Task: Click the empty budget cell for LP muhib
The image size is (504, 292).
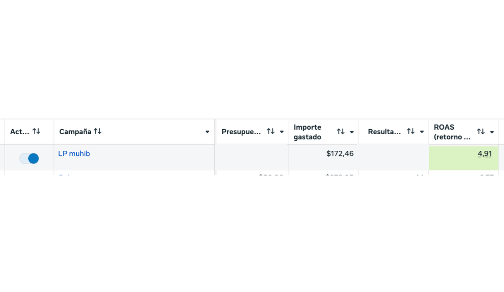Action: [252, 158]
